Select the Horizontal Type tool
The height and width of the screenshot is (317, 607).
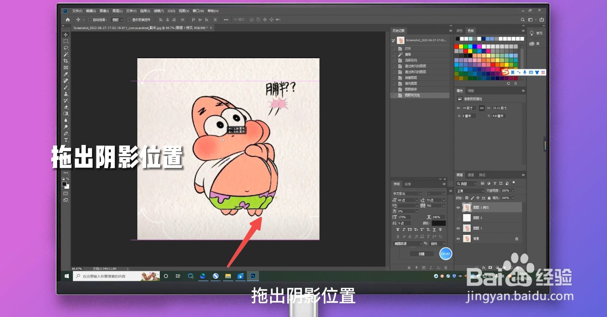tap(66, 140)
